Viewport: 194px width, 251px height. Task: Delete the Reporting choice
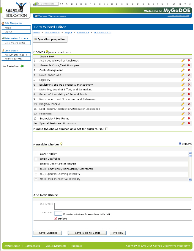(189, 114)
